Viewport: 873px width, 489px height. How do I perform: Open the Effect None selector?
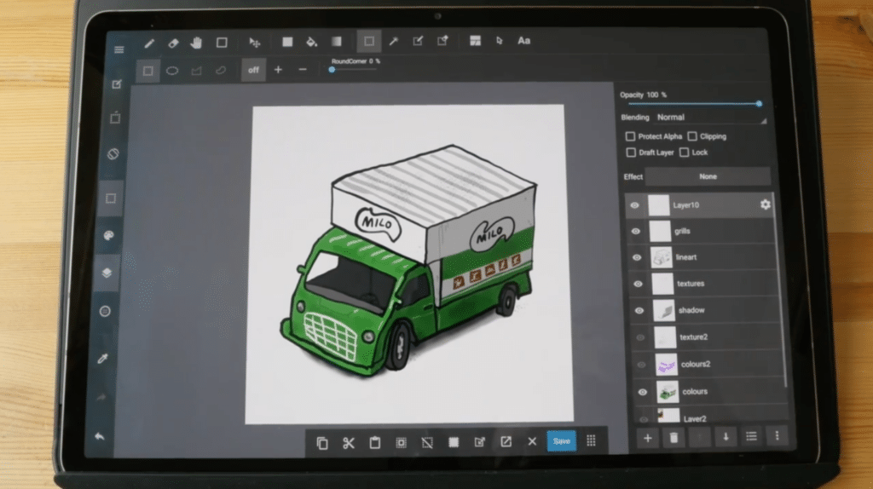tap(708, 177)
